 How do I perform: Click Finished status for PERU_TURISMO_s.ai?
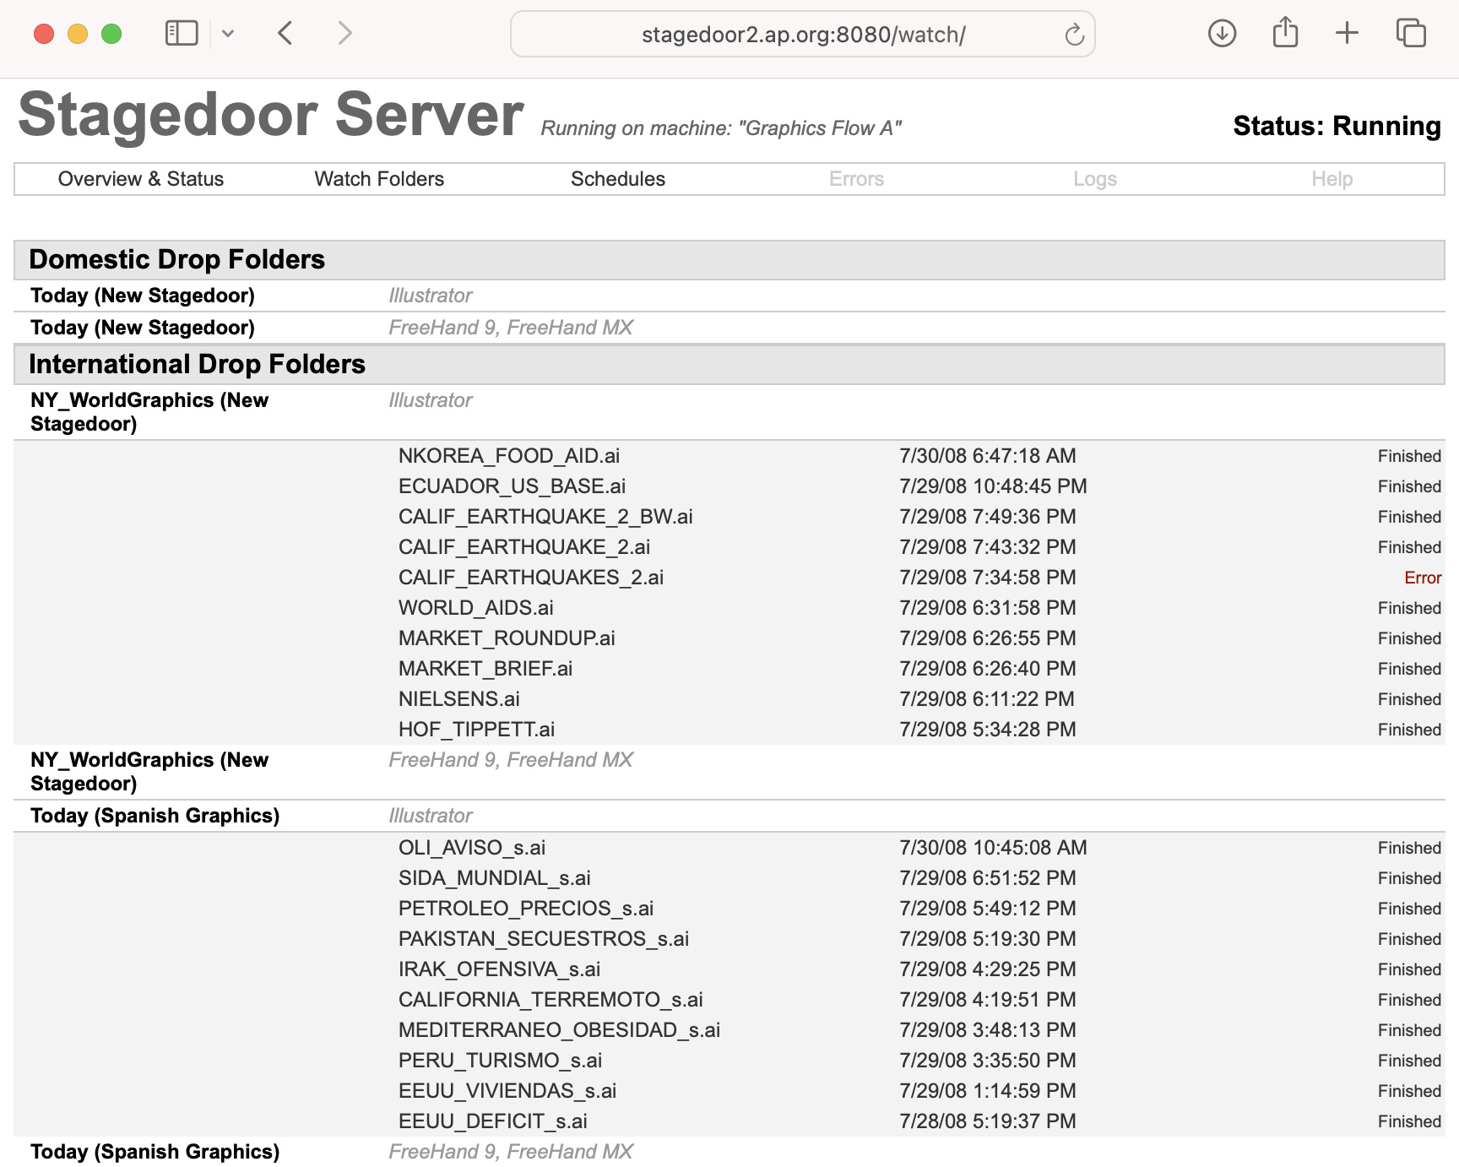pos(1409,1061)
